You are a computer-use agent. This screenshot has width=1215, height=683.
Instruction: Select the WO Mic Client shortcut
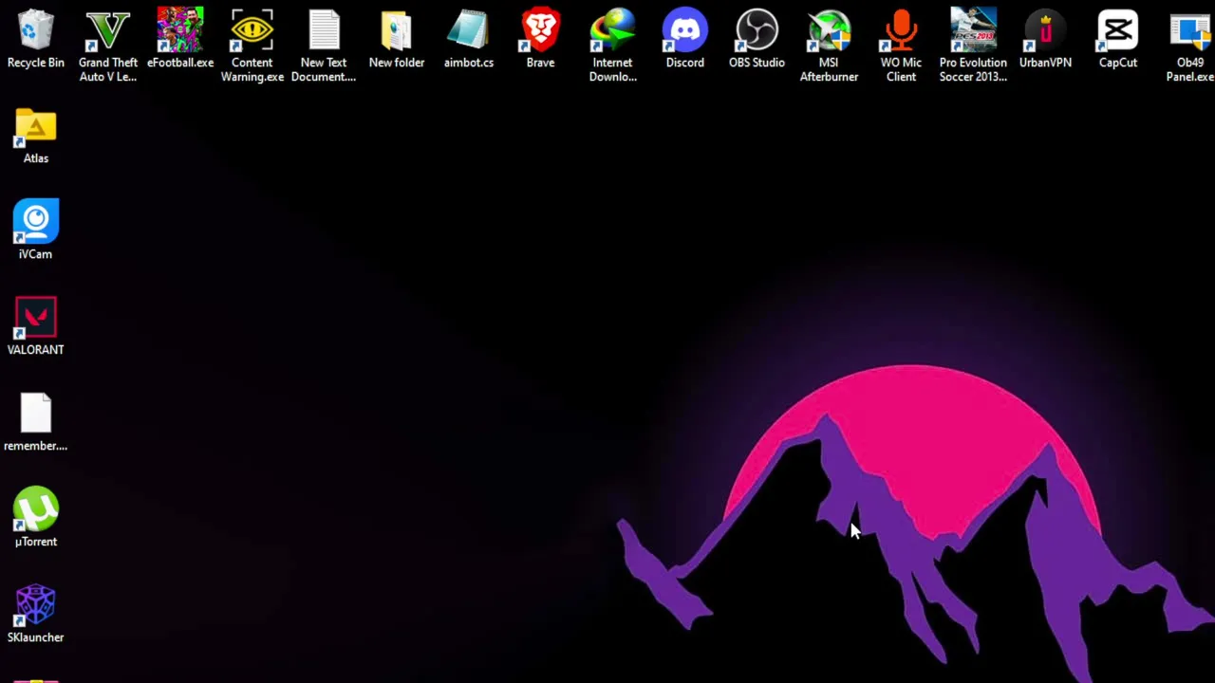(902, 45)
